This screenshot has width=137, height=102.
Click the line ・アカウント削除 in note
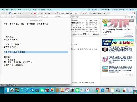(12, 44)
